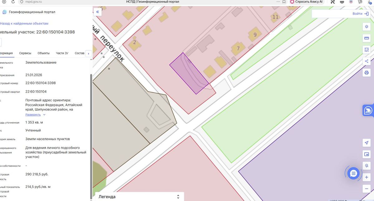Switch to the Объекты tab

44,53
